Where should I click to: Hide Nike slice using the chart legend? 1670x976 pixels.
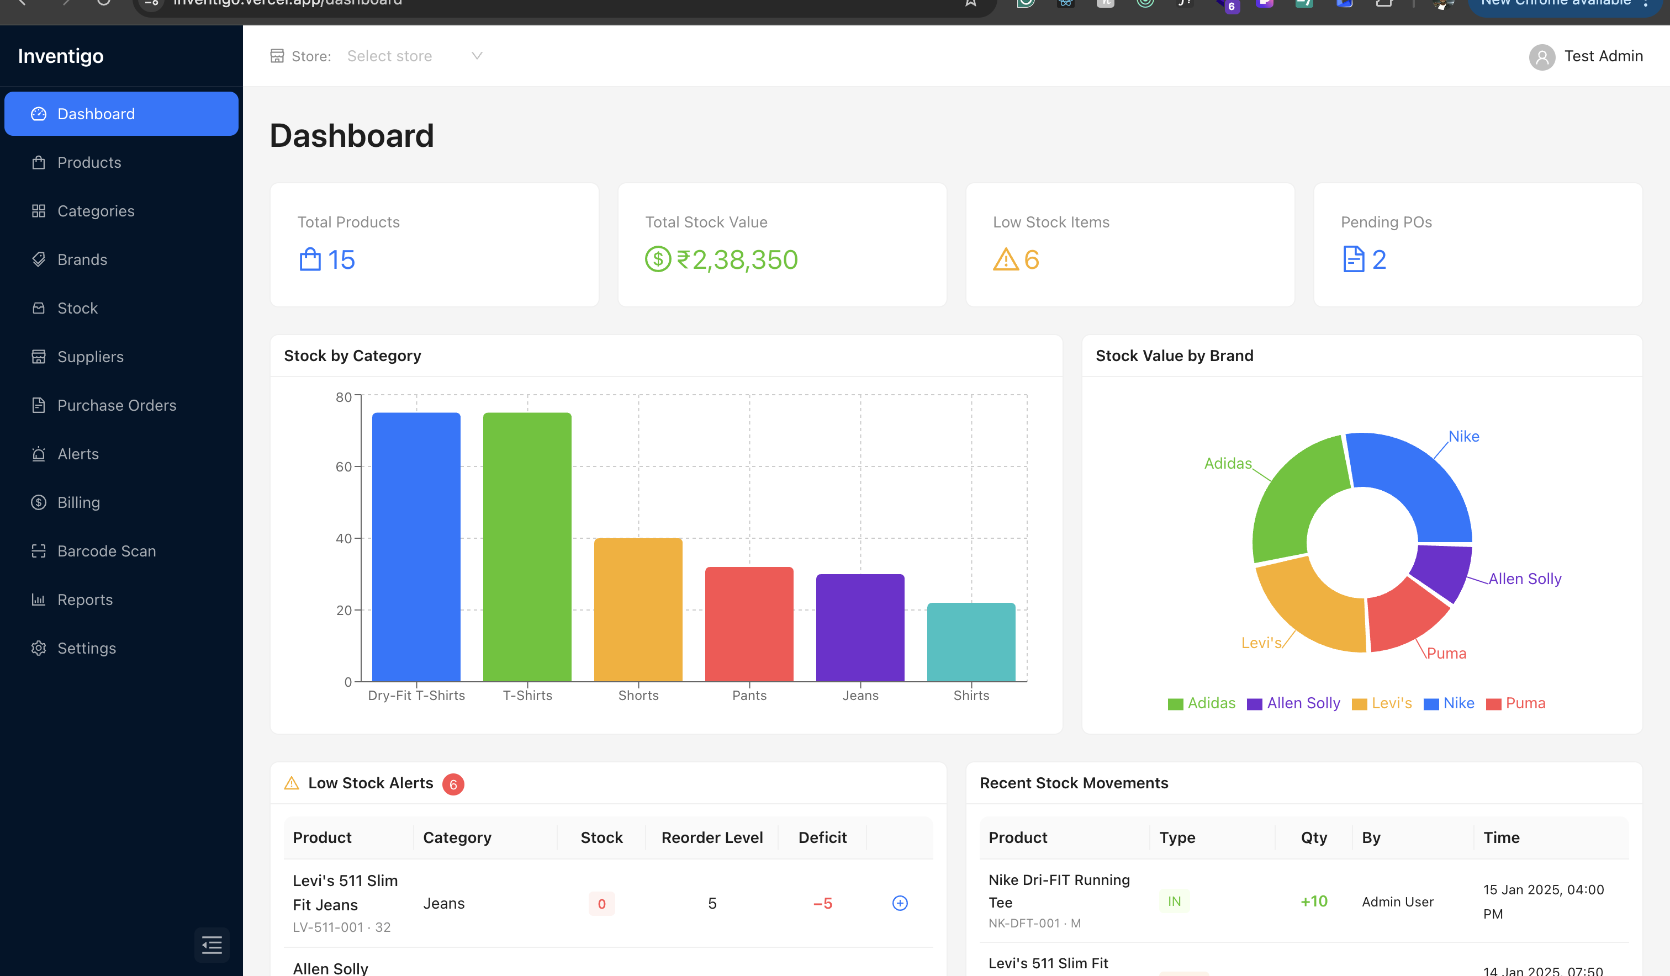point(1449,703)
